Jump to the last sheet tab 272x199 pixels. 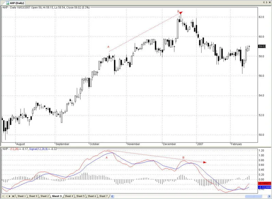tap(13, 196)
